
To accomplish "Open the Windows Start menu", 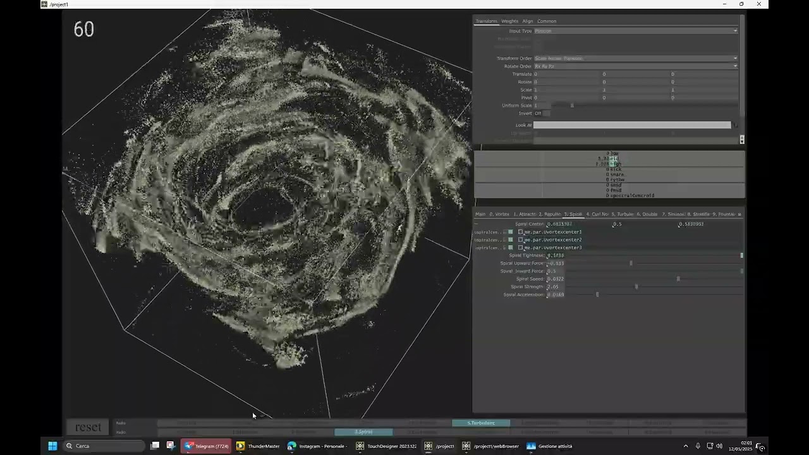I will (52, 446).
